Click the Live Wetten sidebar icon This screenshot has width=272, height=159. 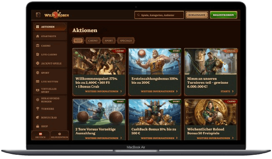[x=38, y=81]
